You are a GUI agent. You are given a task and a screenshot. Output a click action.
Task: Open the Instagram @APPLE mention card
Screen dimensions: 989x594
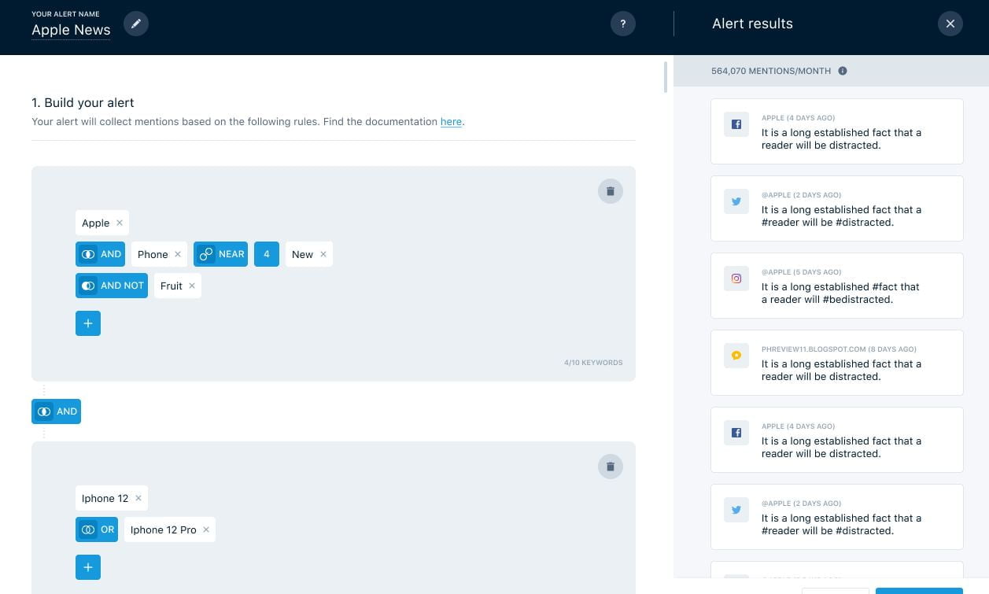(837, 286)
